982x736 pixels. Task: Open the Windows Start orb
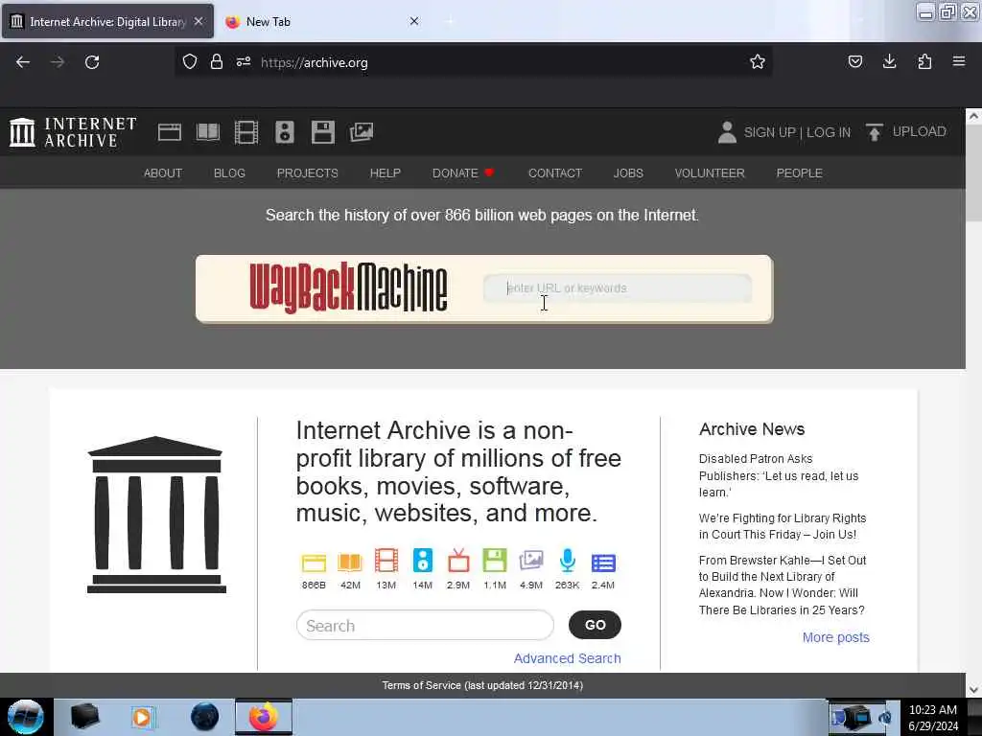point(25,717)
